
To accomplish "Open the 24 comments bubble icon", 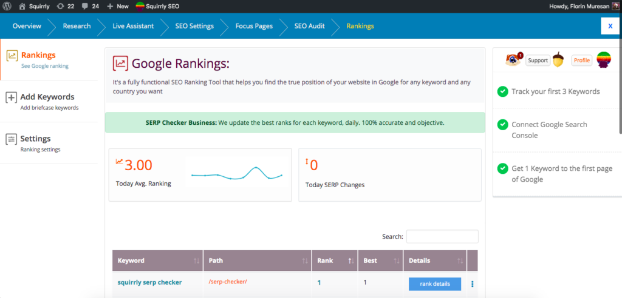I will (x=85, y=6).
